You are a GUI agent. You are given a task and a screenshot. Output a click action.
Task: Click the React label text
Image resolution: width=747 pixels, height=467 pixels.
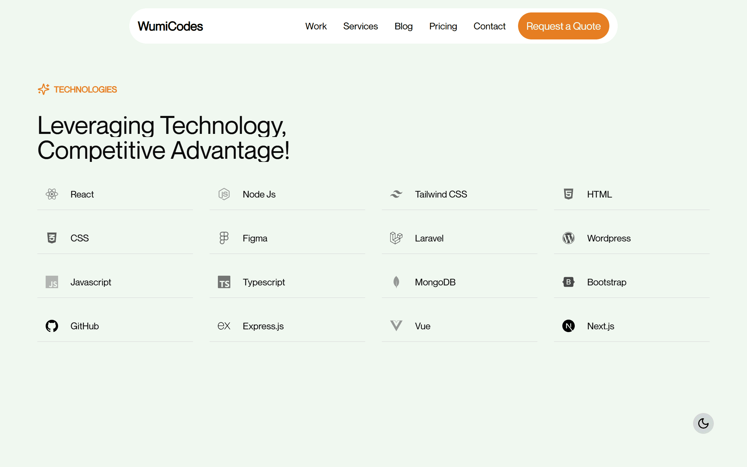point(82,194)
